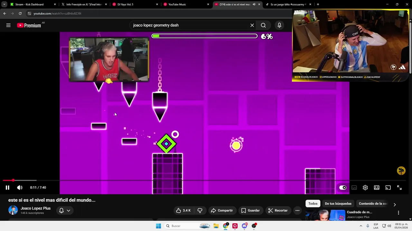Screen dimensions: 412x231
Task: Open clock and date panel
Action: coord(401,226)
